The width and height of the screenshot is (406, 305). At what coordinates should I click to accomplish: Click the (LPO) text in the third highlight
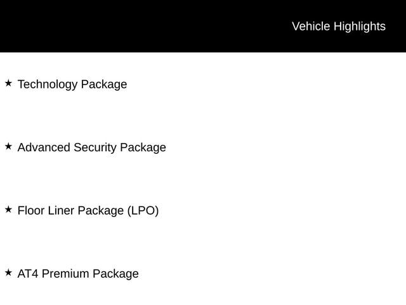[143, 210]
